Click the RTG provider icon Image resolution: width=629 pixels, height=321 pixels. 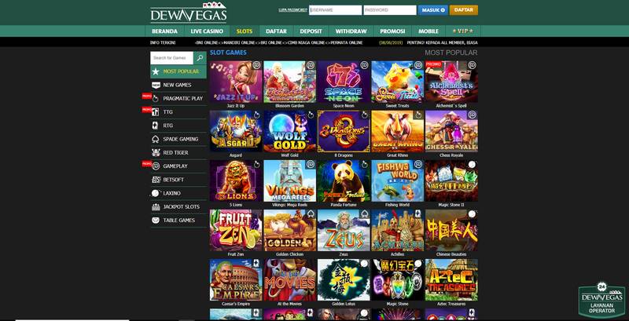156,126
